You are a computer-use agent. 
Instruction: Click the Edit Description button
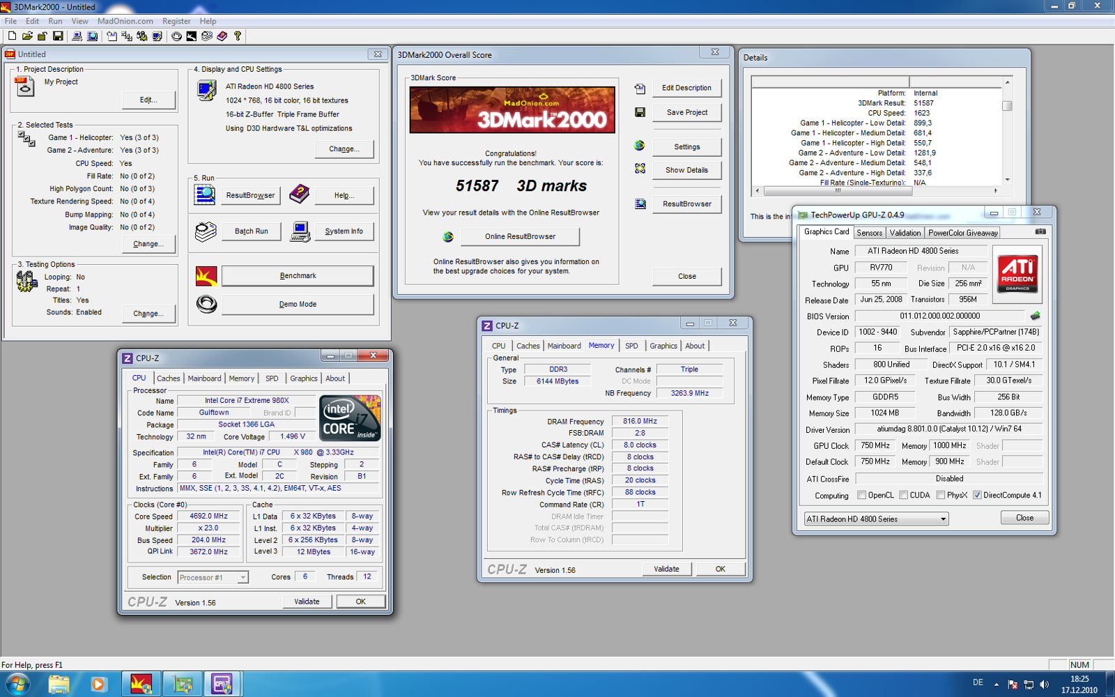pyautogui.click(x=686, y=88)
